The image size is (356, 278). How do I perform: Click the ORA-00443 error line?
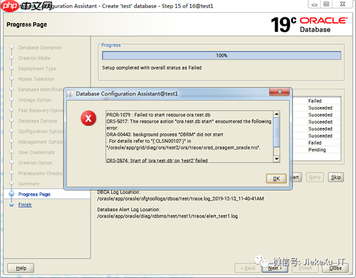[x=165, y=134]
